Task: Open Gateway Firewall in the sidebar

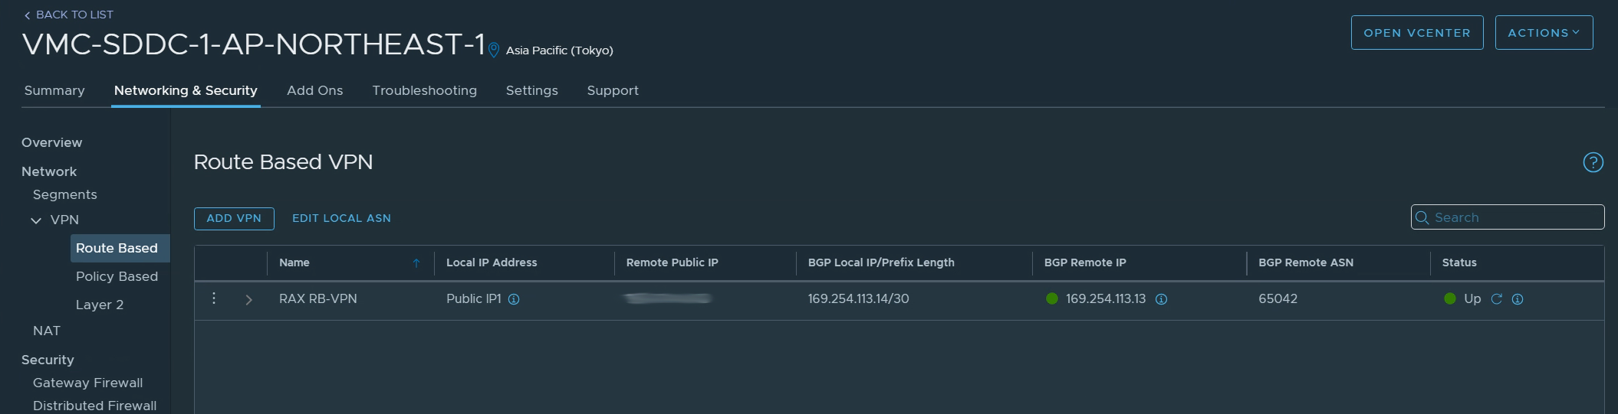Action: [87, 383]
